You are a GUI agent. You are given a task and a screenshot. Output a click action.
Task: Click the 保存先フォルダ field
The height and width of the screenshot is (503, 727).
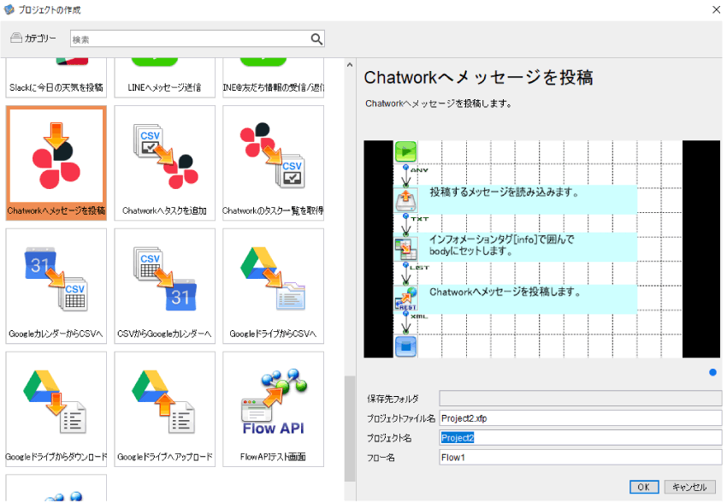(x=581, y=399)
